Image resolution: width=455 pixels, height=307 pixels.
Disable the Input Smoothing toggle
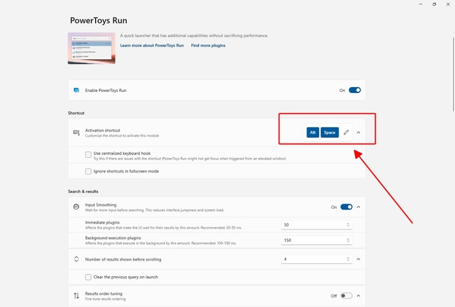pyautogui.click(x=346, y=207)
